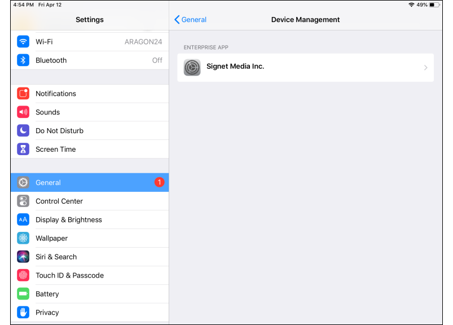Tap the Siri & Search icon
This screenshot has height=325, width=453.
coord(23,257)
